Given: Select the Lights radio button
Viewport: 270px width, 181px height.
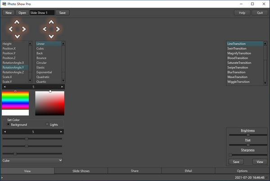Looking at the screenshot, I should pyautogui.click(x=47, y=125).
